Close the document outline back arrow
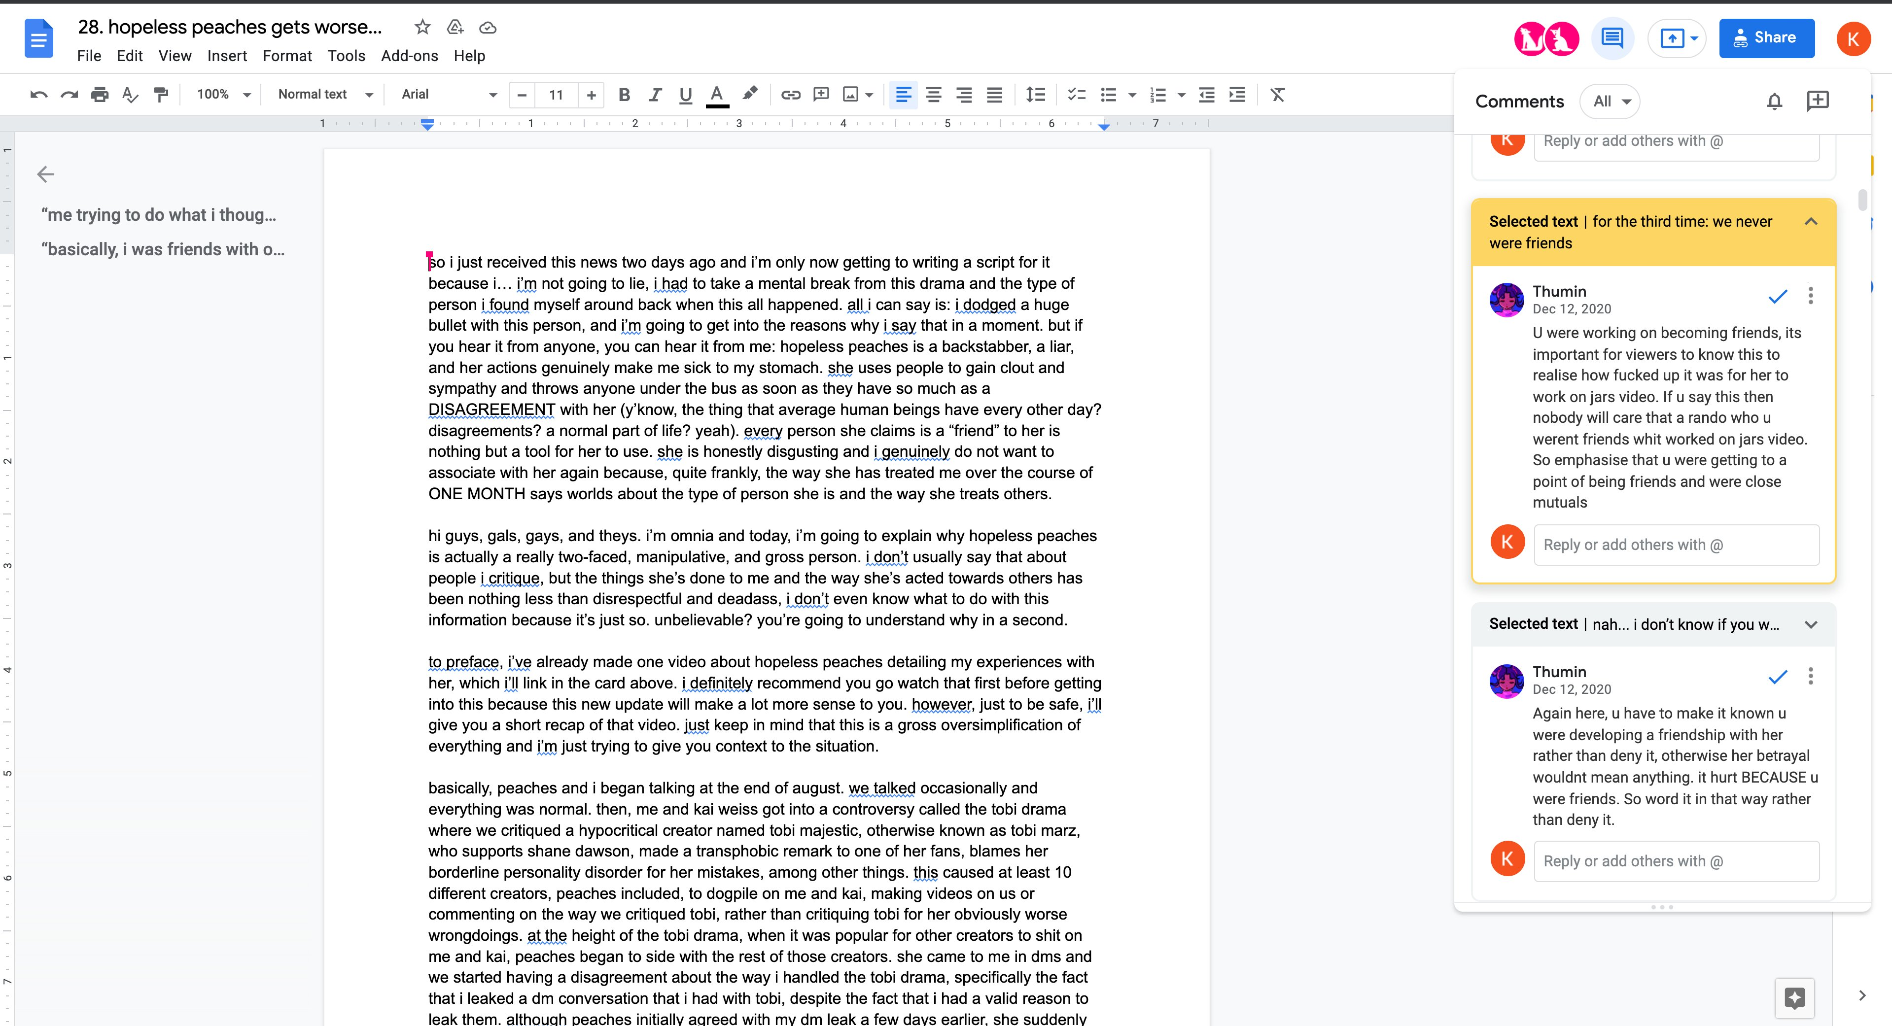This screenshot has width=1892, height=1026. coord(45,174)
